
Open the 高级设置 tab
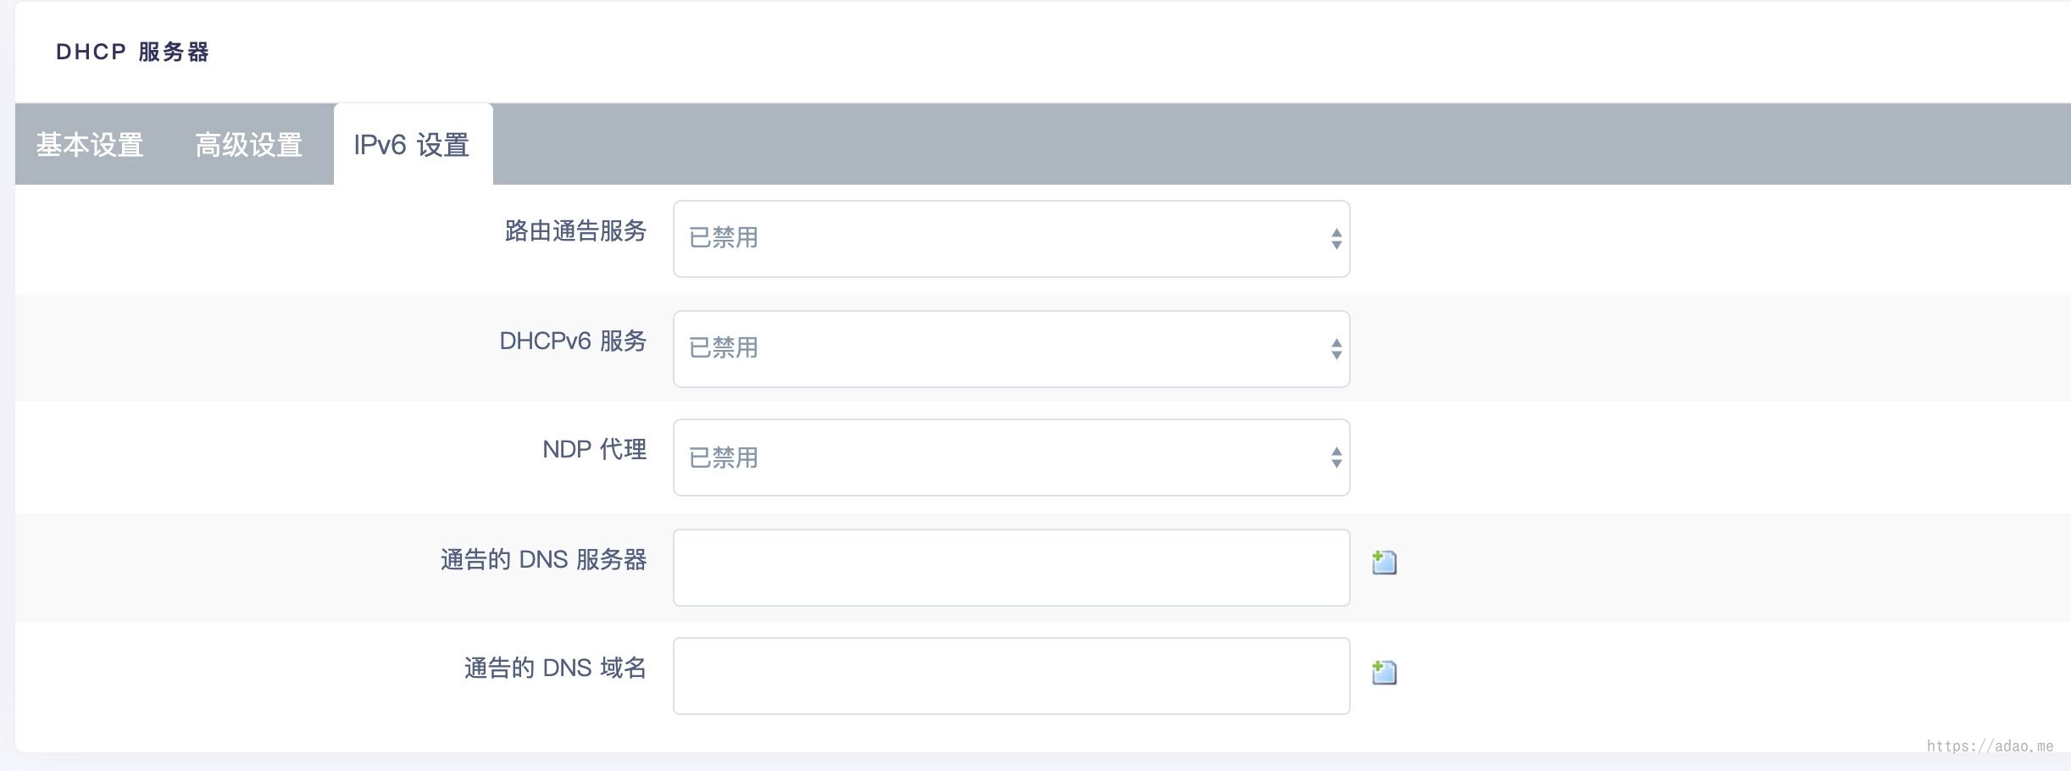[248, 145]
